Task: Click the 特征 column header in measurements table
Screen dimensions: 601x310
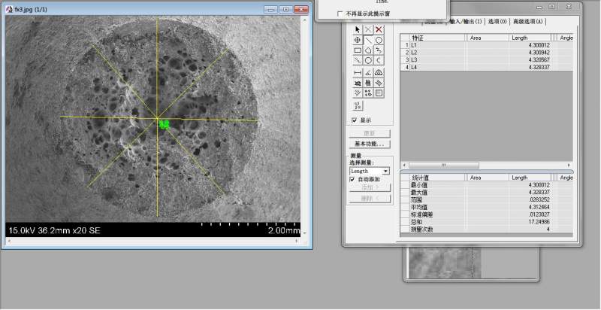Action: pos(436,38)
